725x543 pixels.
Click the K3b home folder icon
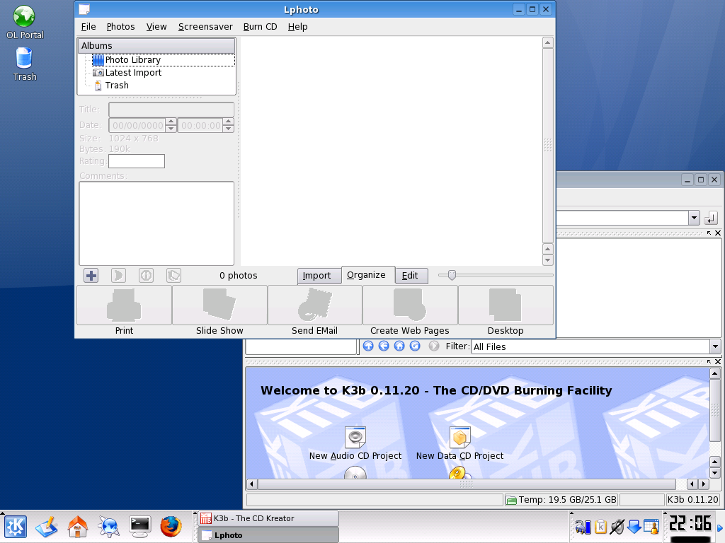coord(399,346)
